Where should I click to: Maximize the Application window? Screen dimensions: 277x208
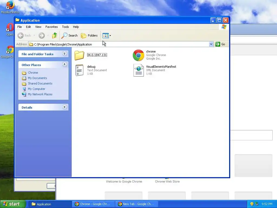(219, 20)
